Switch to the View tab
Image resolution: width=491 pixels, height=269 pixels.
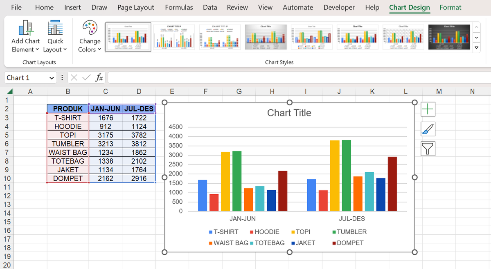(265, 7)
